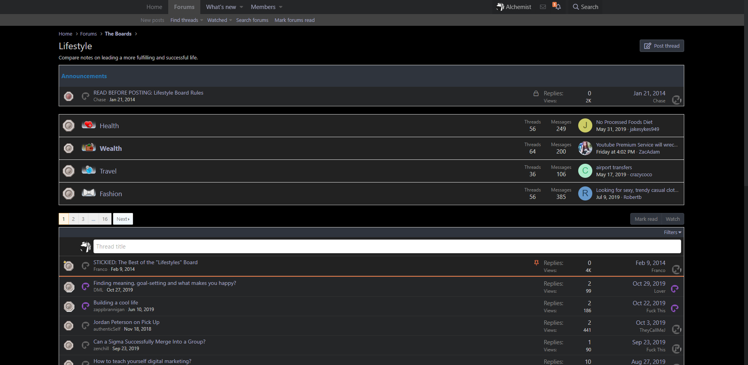This screenshot has height=365, width=748.
Task: Click the Wealth forum wallet icon
Action: pos(88,148)
